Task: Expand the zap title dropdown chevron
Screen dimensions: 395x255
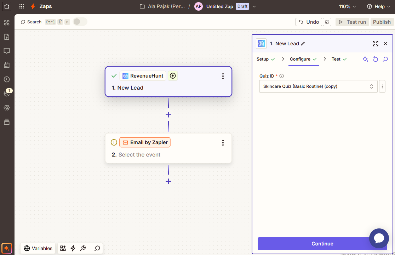Action: pos(254,6)
